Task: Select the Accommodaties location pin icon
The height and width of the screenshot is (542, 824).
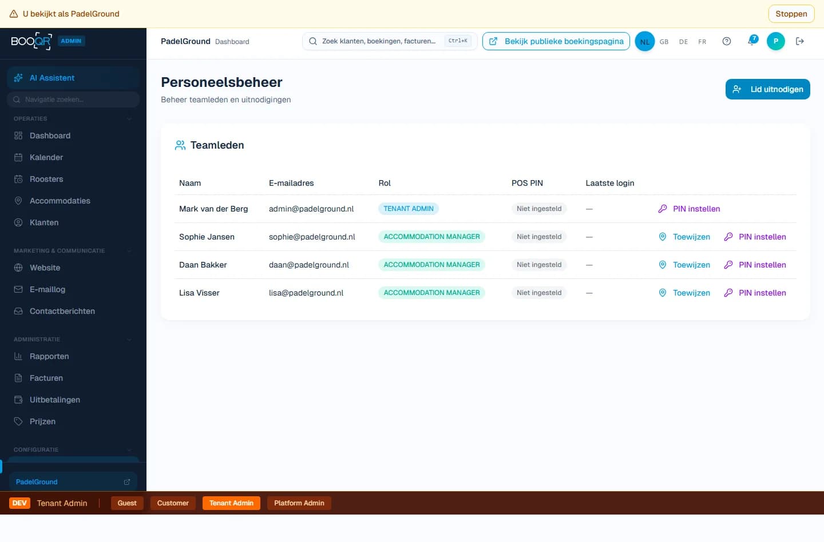Action: point(18,201)
